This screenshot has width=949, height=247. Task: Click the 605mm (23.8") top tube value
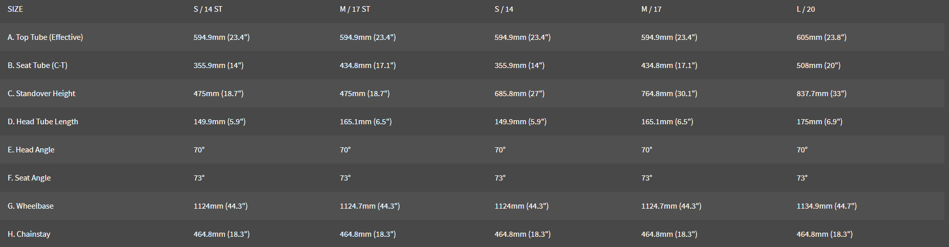pyautogui.click(x=821, y=37)
